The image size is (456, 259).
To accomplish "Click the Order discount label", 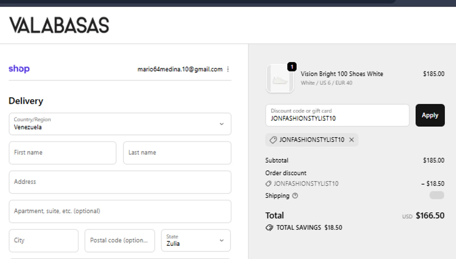I will pyautogui.click(x=286, y=173).
